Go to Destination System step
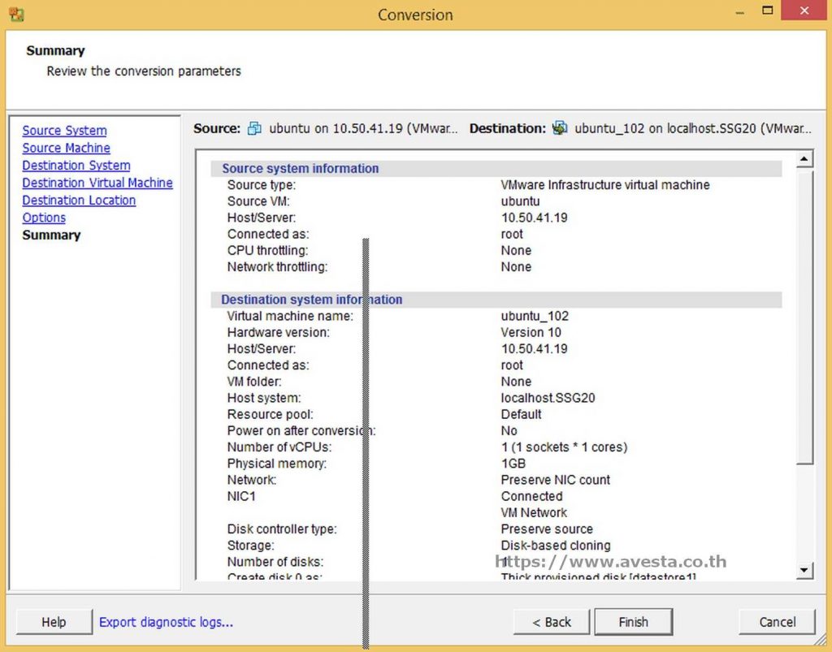This screenshot has width=832, height=652. 76,166
